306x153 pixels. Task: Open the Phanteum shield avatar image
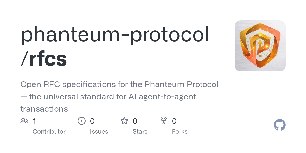(x=260, y=46)
